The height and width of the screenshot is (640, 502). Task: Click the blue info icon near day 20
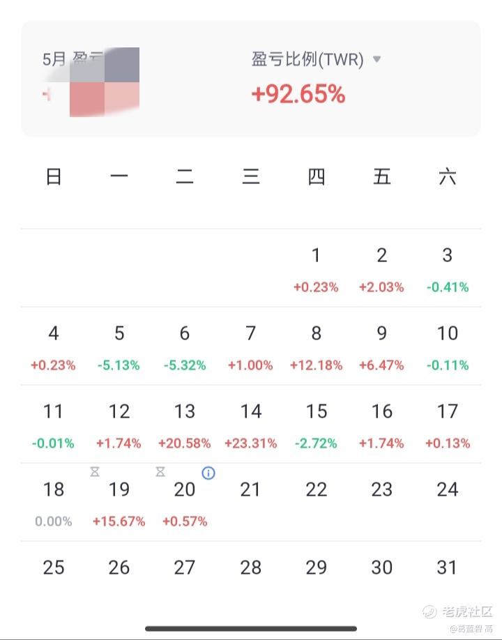click(x=208, y=473)
